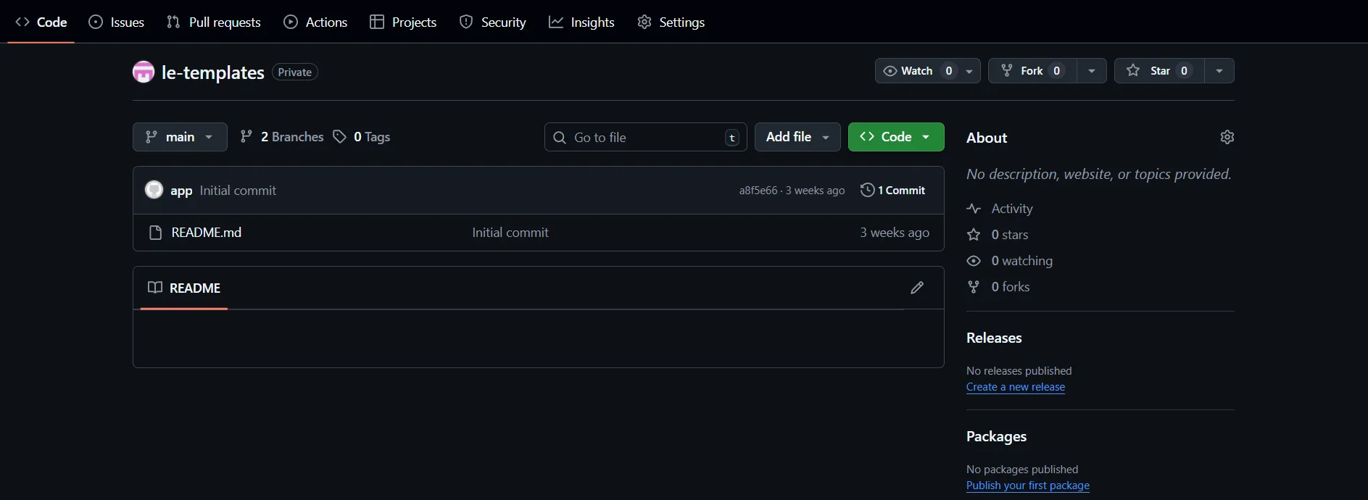Open README.md's Initial commit message
The image size is (1368, 500).
510,233
